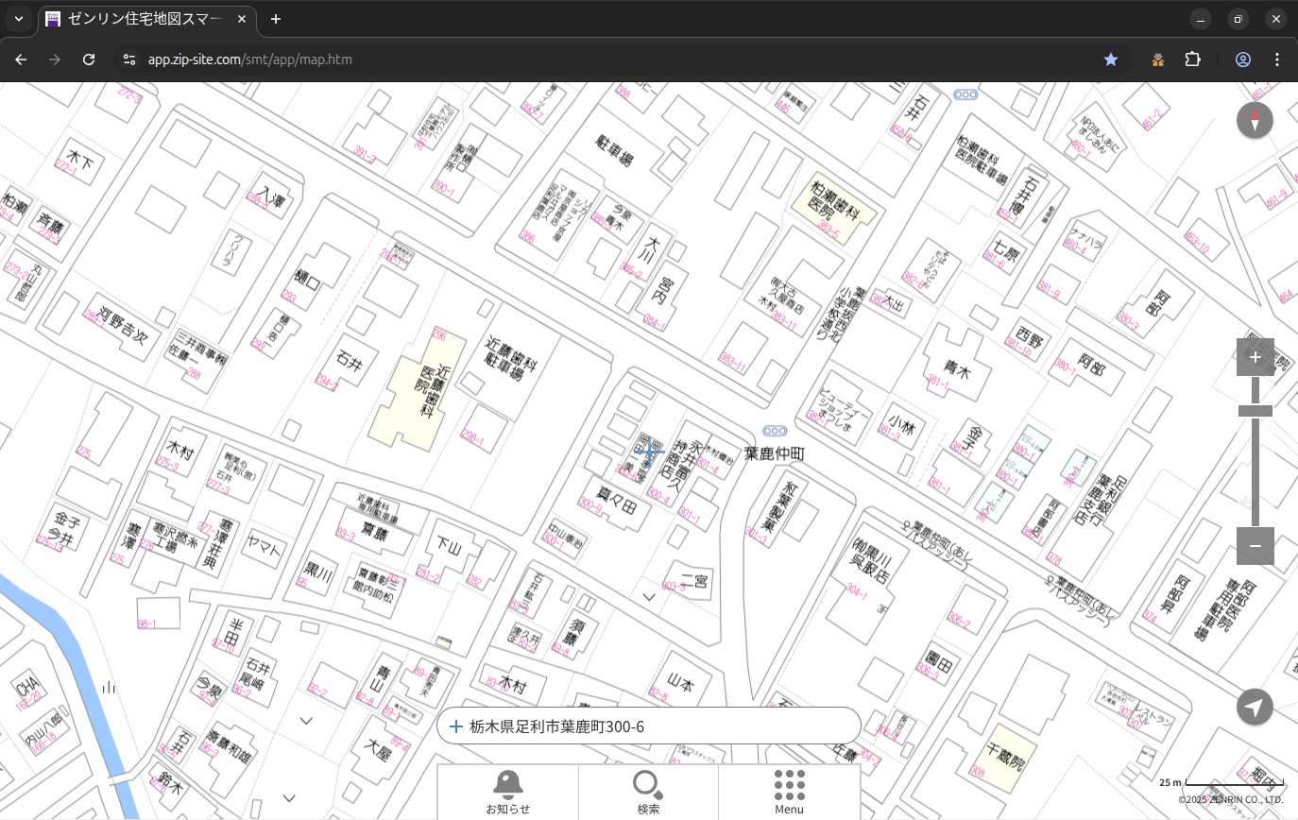Image resolution: width=1298 pixels, height=820 pixels.
Task: Zoom out with the minus button
Action: point(1255,546)
